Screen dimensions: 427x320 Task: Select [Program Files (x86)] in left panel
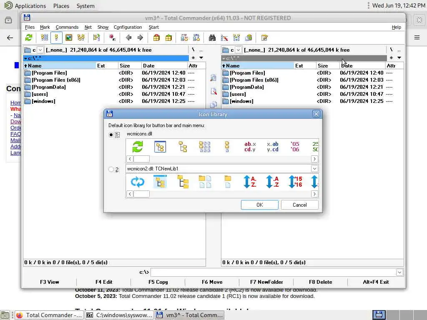[56, 80]
